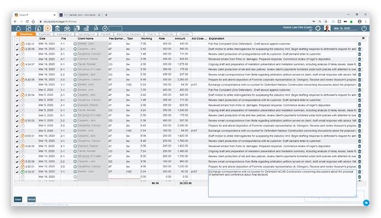Open client lookup circle in the 0:19:37 row
Screen dimensions: 381x218
point(75,172)
